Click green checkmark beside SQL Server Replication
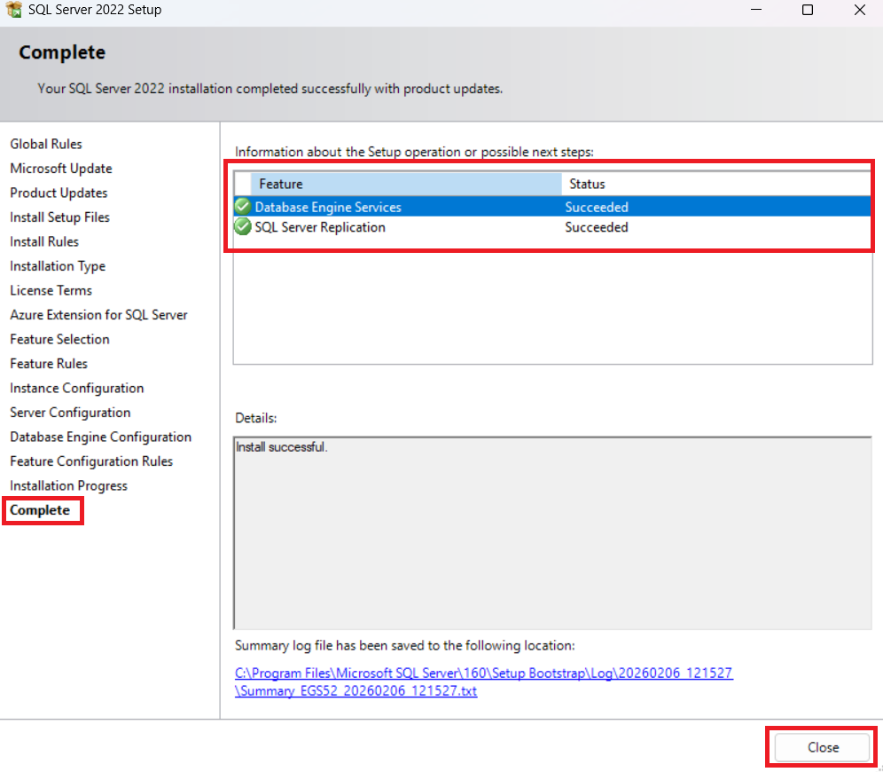The width and height of the screenshot is (883, 772). tap(242, 227)
